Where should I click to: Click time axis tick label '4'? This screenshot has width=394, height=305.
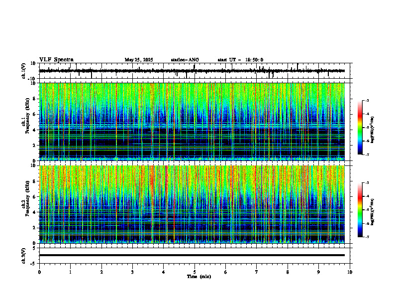coord(164,272)
